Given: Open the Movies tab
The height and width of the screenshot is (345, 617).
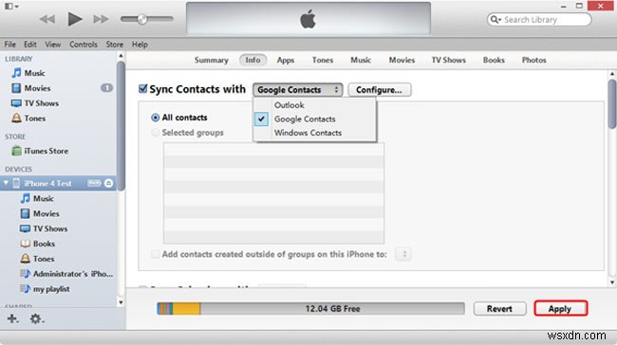Looking at the screenshot, I should point(402,60).
